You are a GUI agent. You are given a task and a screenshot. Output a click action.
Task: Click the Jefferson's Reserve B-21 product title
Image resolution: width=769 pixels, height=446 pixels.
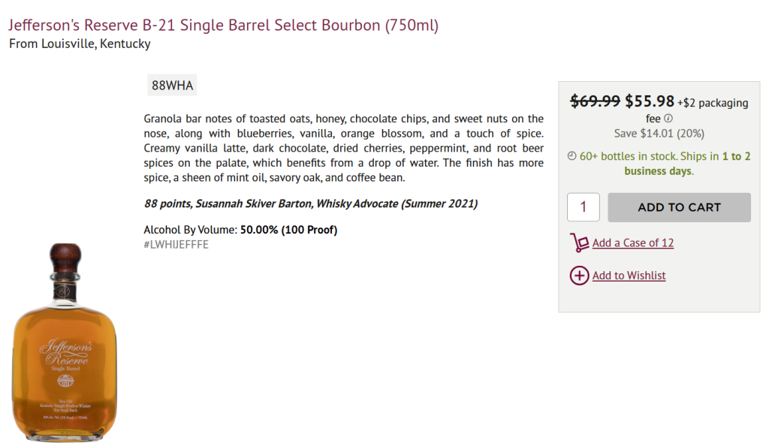(x=224, y=26)
